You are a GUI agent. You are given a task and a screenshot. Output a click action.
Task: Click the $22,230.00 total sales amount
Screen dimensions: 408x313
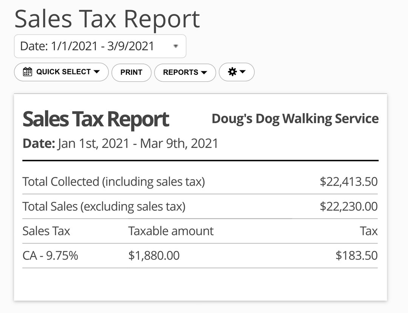tap(348, 206)
